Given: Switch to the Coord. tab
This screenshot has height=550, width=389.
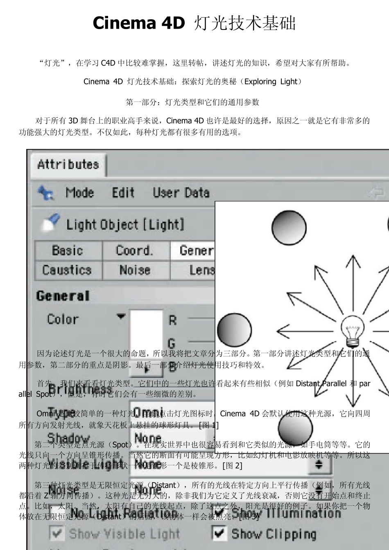Looking at the screenshot, I should click(136, 250).
